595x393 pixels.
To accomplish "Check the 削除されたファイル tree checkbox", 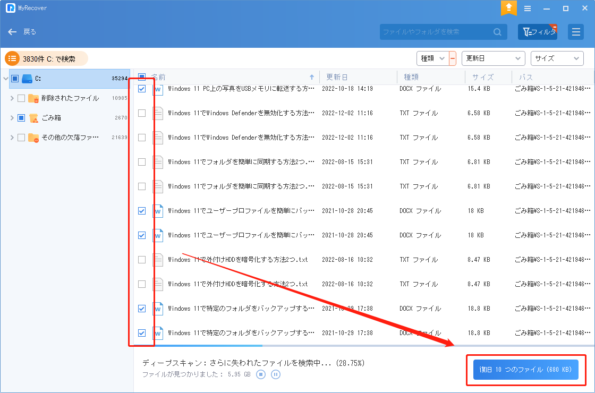I will [x=21, y=98].
